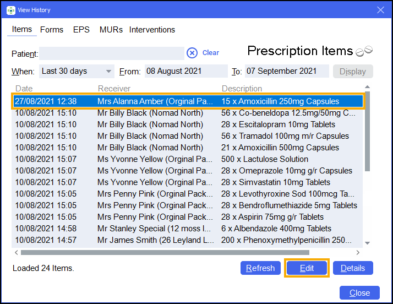Click the prescription pills icon

364,51
